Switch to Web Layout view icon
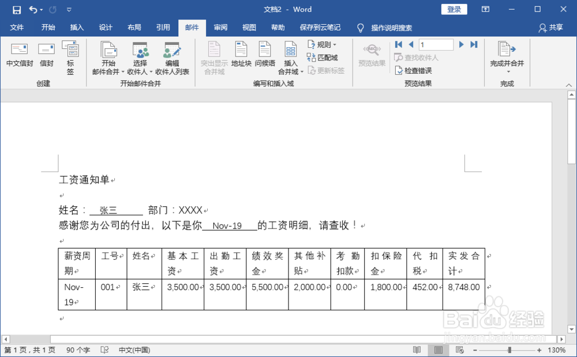The image size is (577, 357). [460, 350]
